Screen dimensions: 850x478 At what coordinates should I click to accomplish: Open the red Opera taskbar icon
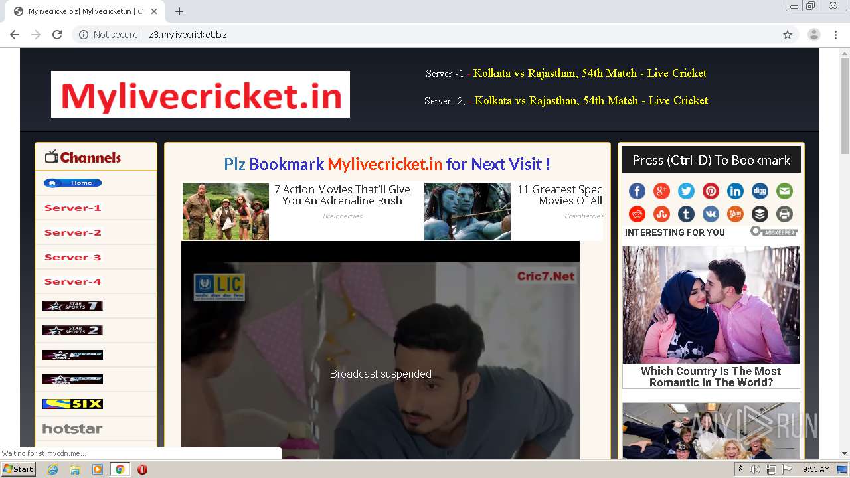tap(142, 469)
